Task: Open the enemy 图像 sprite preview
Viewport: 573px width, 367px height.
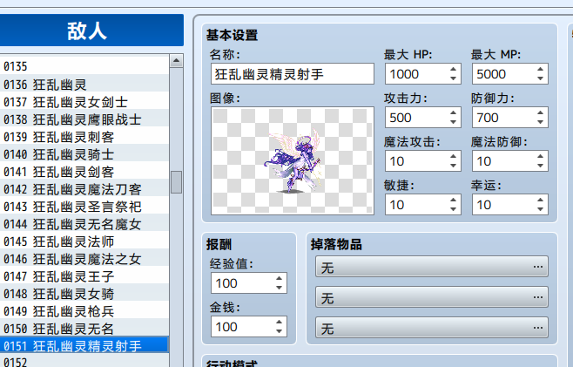Action: pyautogui.click(x=293, y=160)
